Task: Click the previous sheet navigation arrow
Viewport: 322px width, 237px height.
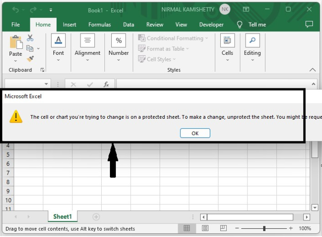Action: pyautogui.click(x=16, y=217)
